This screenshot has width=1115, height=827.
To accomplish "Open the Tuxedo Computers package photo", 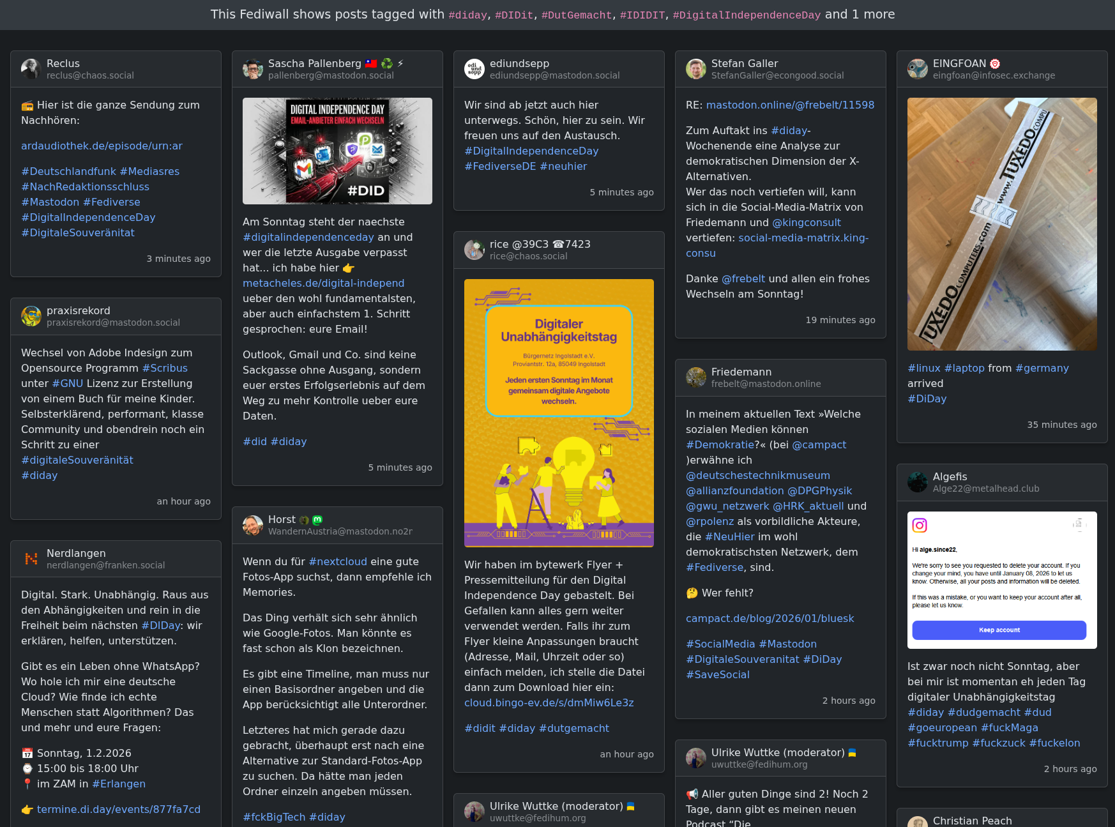I will tap(1002, 224).
